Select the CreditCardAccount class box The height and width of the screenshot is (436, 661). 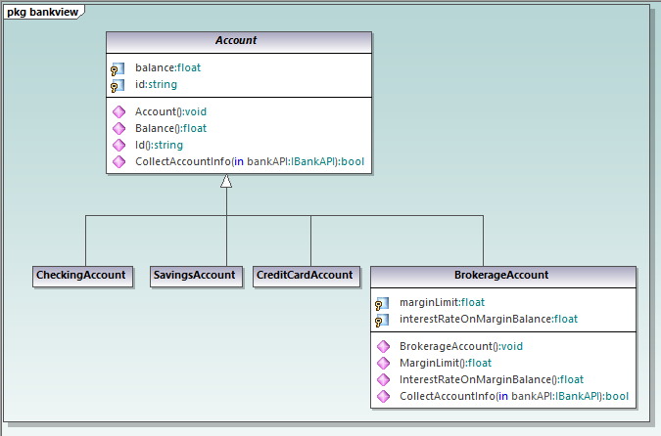pyautogui.click(x=305, y=276)
